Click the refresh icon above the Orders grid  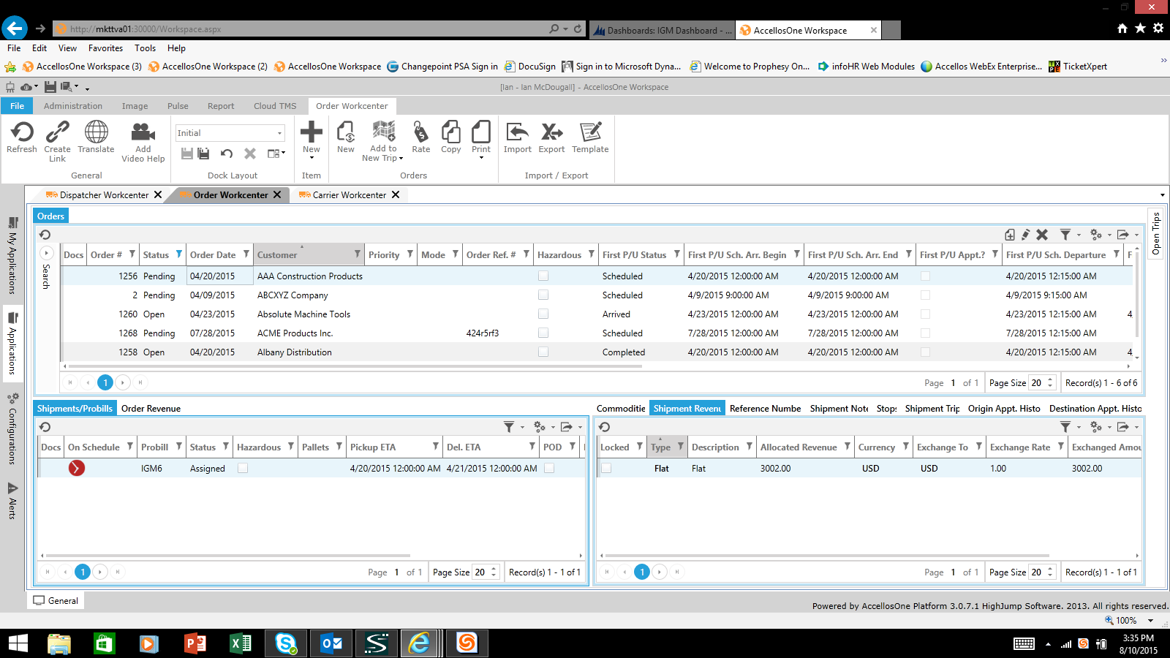coord(45,235)
